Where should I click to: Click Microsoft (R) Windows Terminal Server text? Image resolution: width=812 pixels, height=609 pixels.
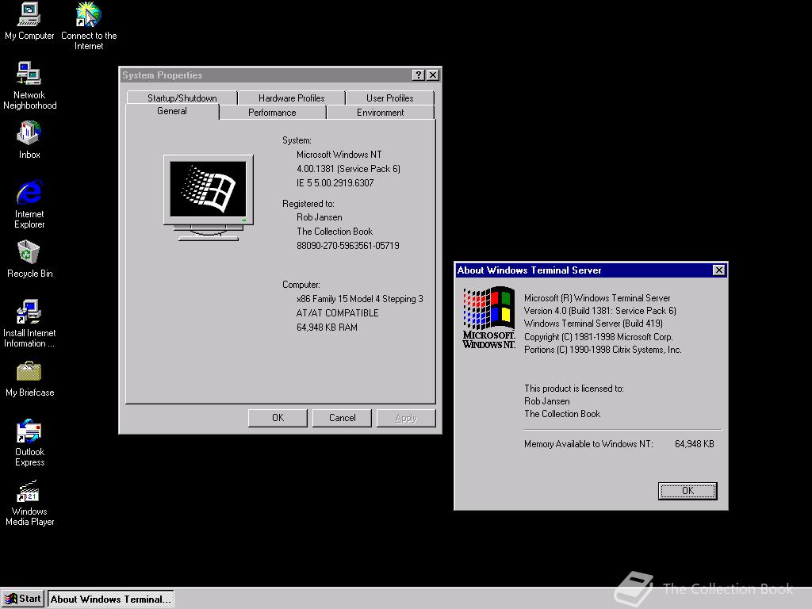pyautogui.click(x=596, y=298)
